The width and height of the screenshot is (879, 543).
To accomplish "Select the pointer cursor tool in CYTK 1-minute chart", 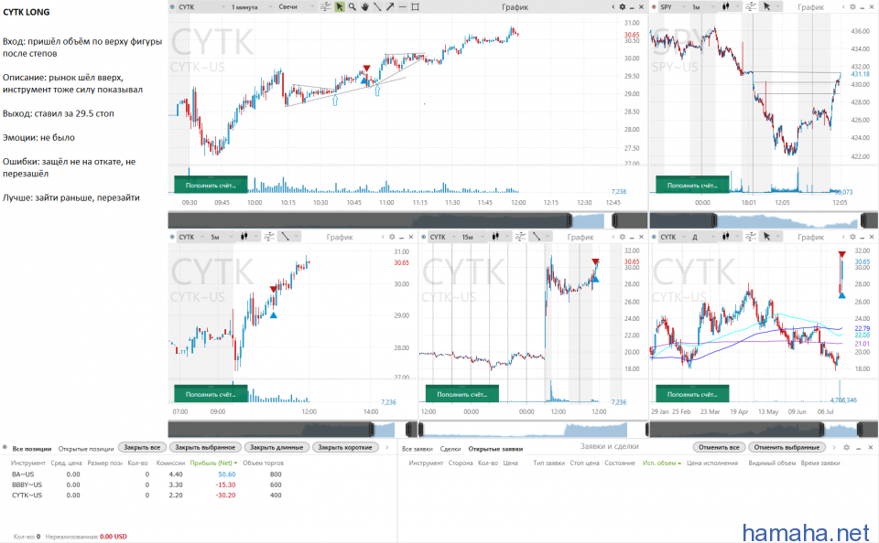I will coord(339,6).
